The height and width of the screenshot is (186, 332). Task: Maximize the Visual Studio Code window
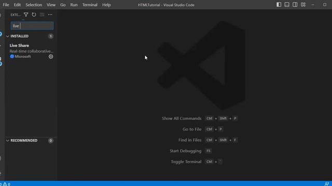[325, 5]
